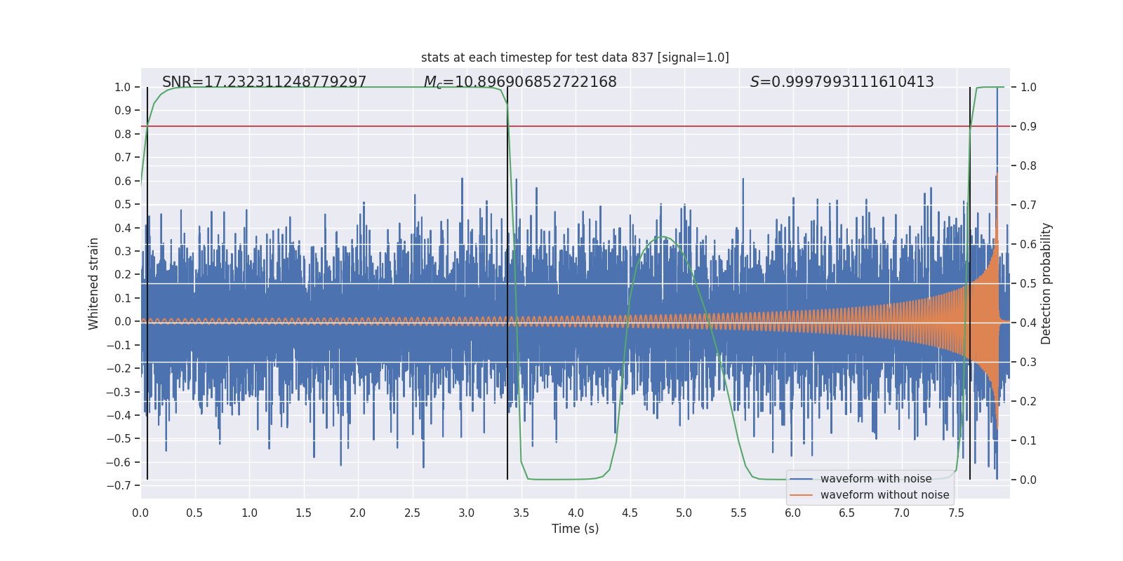This screenshot has width=1123, height=561.
Task: Click the 1.0 tick on Detection probability axis
Action: [1028, 88]
